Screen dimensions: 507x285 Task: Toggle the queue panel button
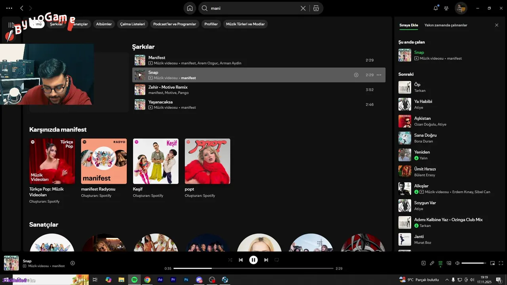(440, 263)
